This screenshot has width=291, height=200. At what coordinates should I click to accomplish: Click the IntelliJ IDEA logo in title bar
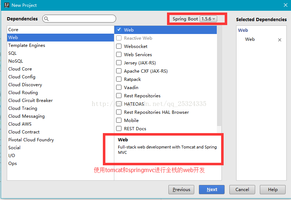[7, 5]
